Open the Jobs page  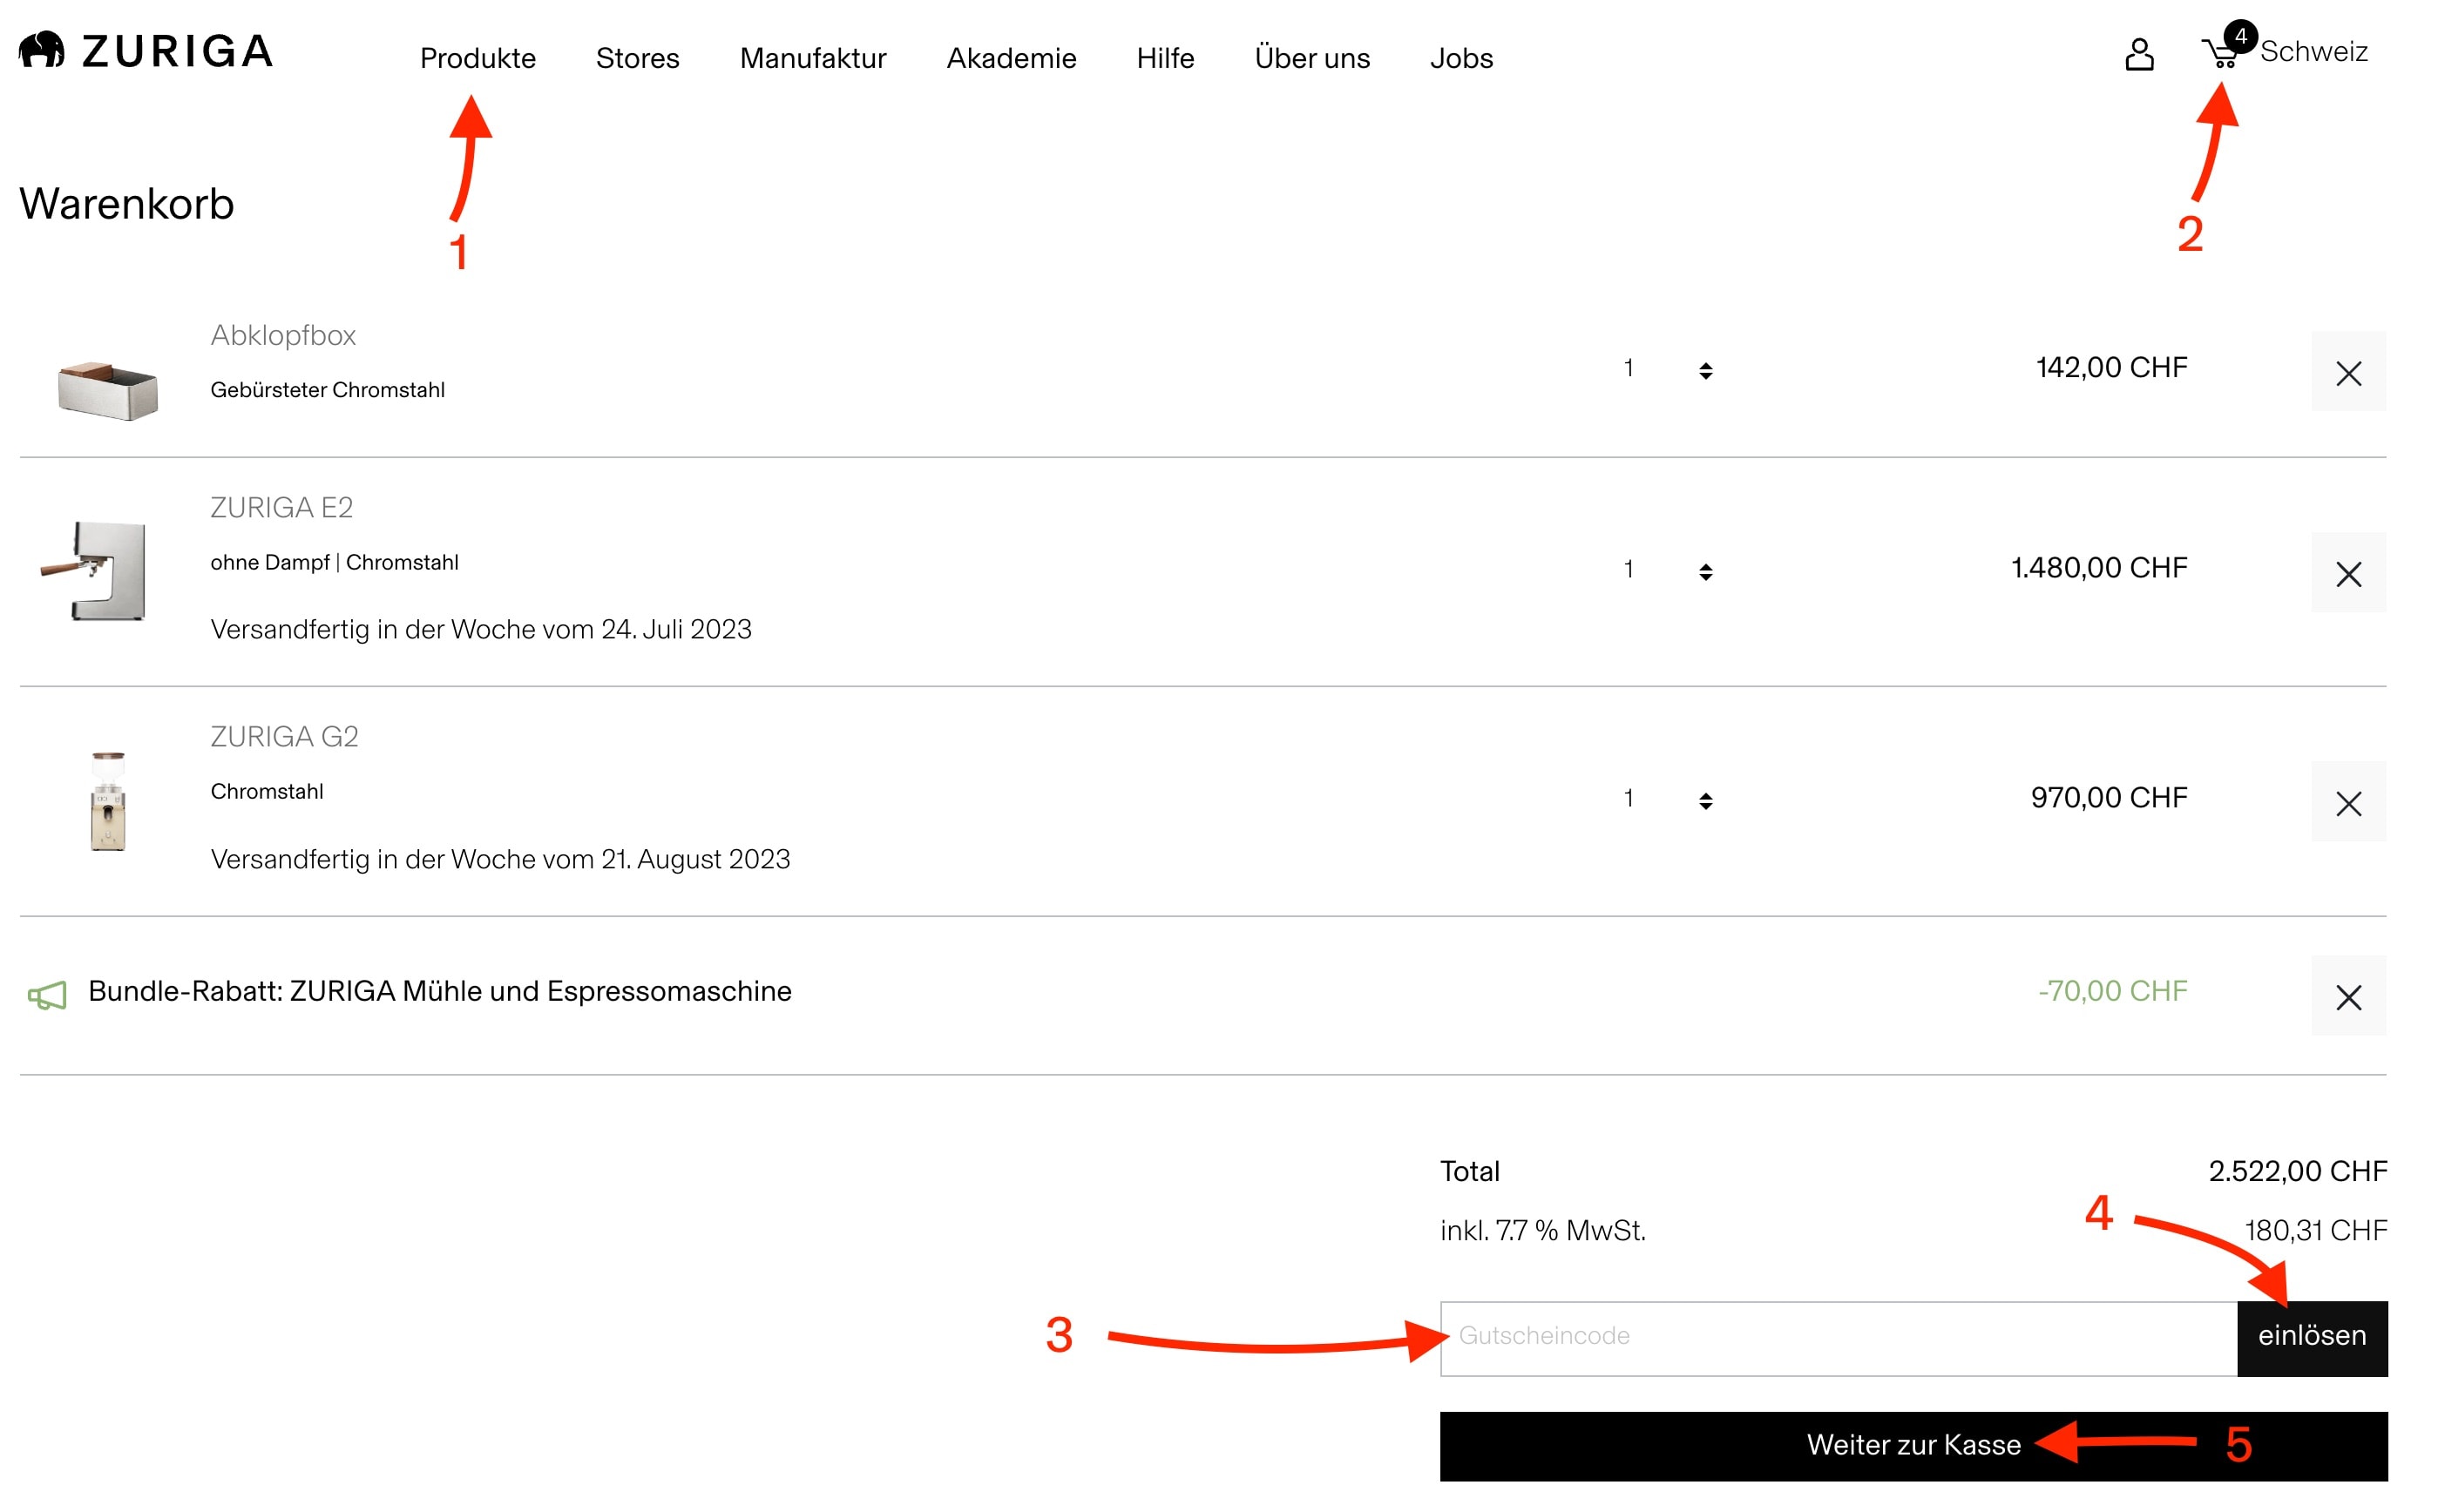click(x=1460, y=58)
